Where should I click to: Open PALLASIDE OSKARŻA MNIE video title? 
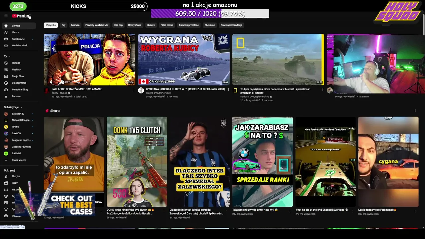click(x=77, y=89)
